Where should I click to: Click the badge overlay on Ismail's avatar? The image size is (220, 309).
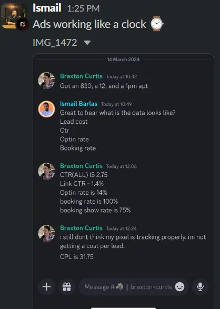pos(23,24)
